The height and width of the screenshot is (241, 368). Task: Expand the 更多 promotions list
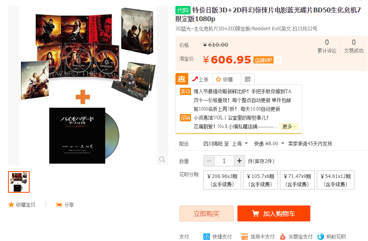click(289, 126)
